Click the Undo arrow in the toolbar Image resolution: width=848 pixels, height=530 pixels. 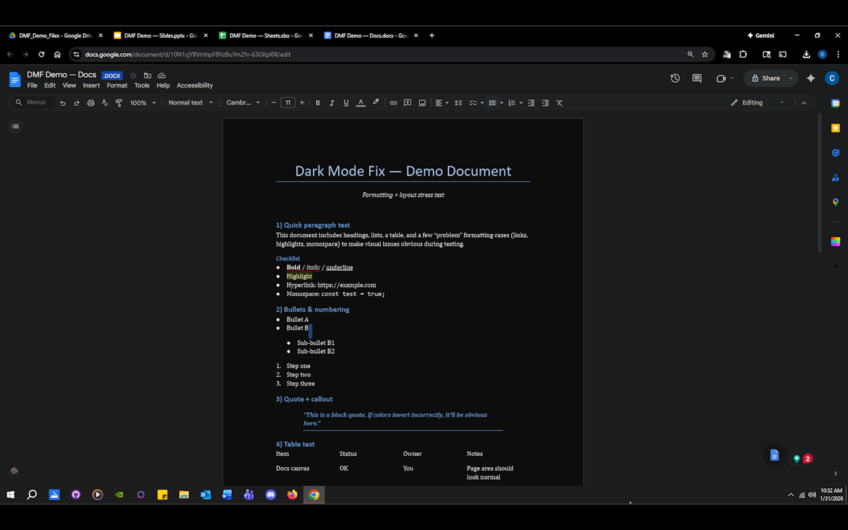(62, 103)
